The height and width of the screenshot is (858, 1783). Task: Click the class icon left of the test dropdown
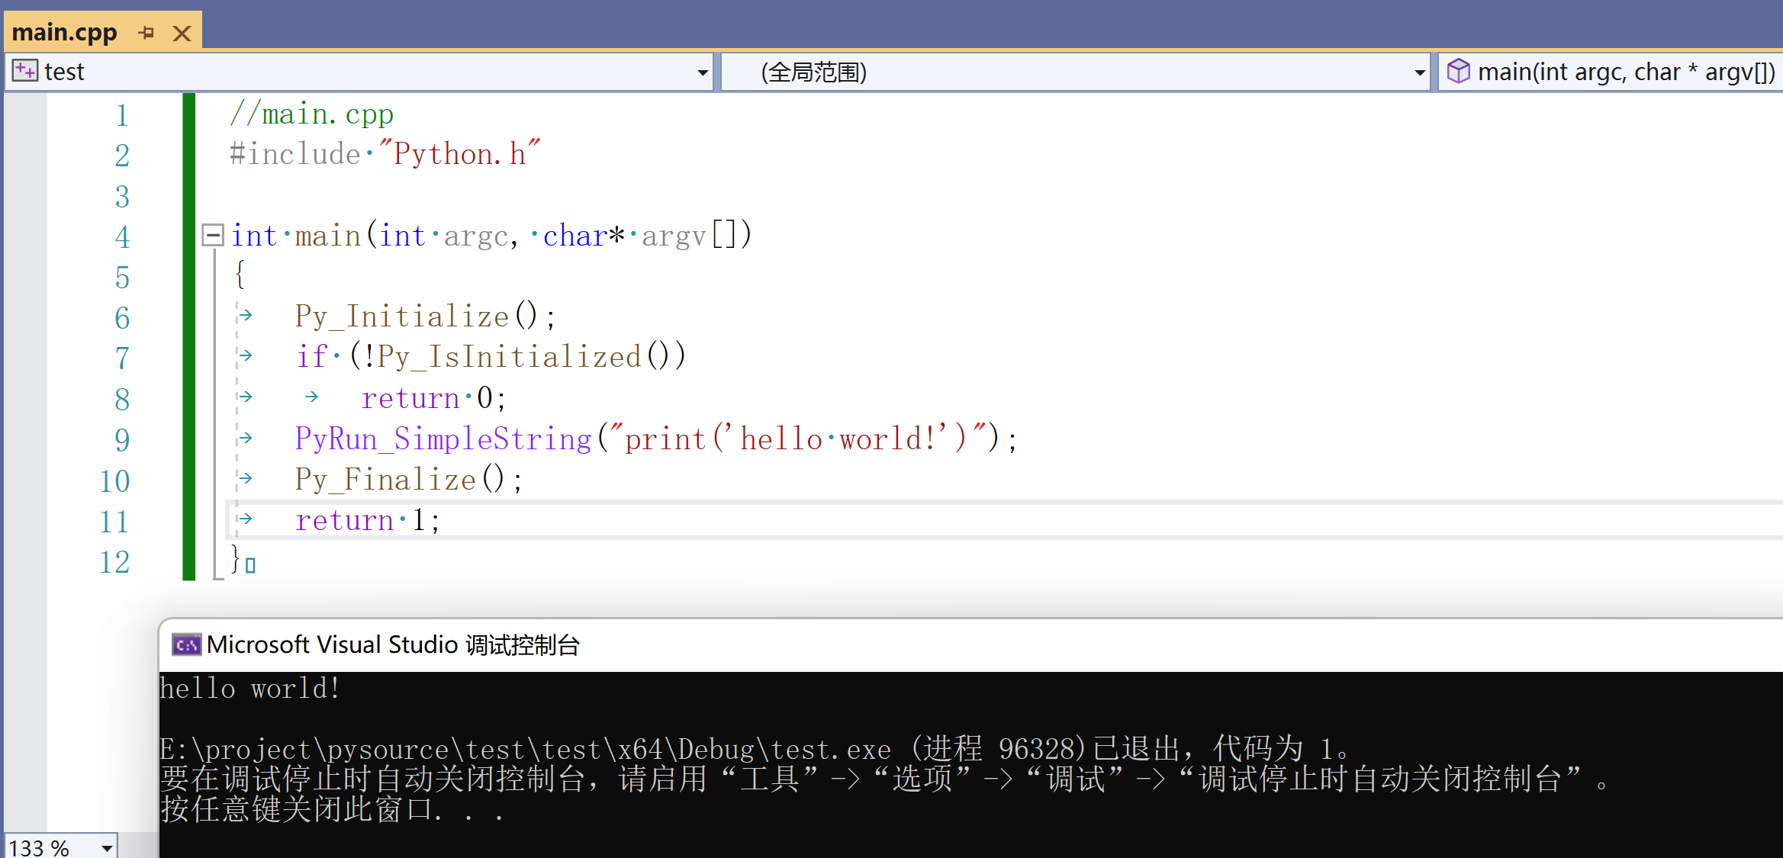[x=23, y=70]
